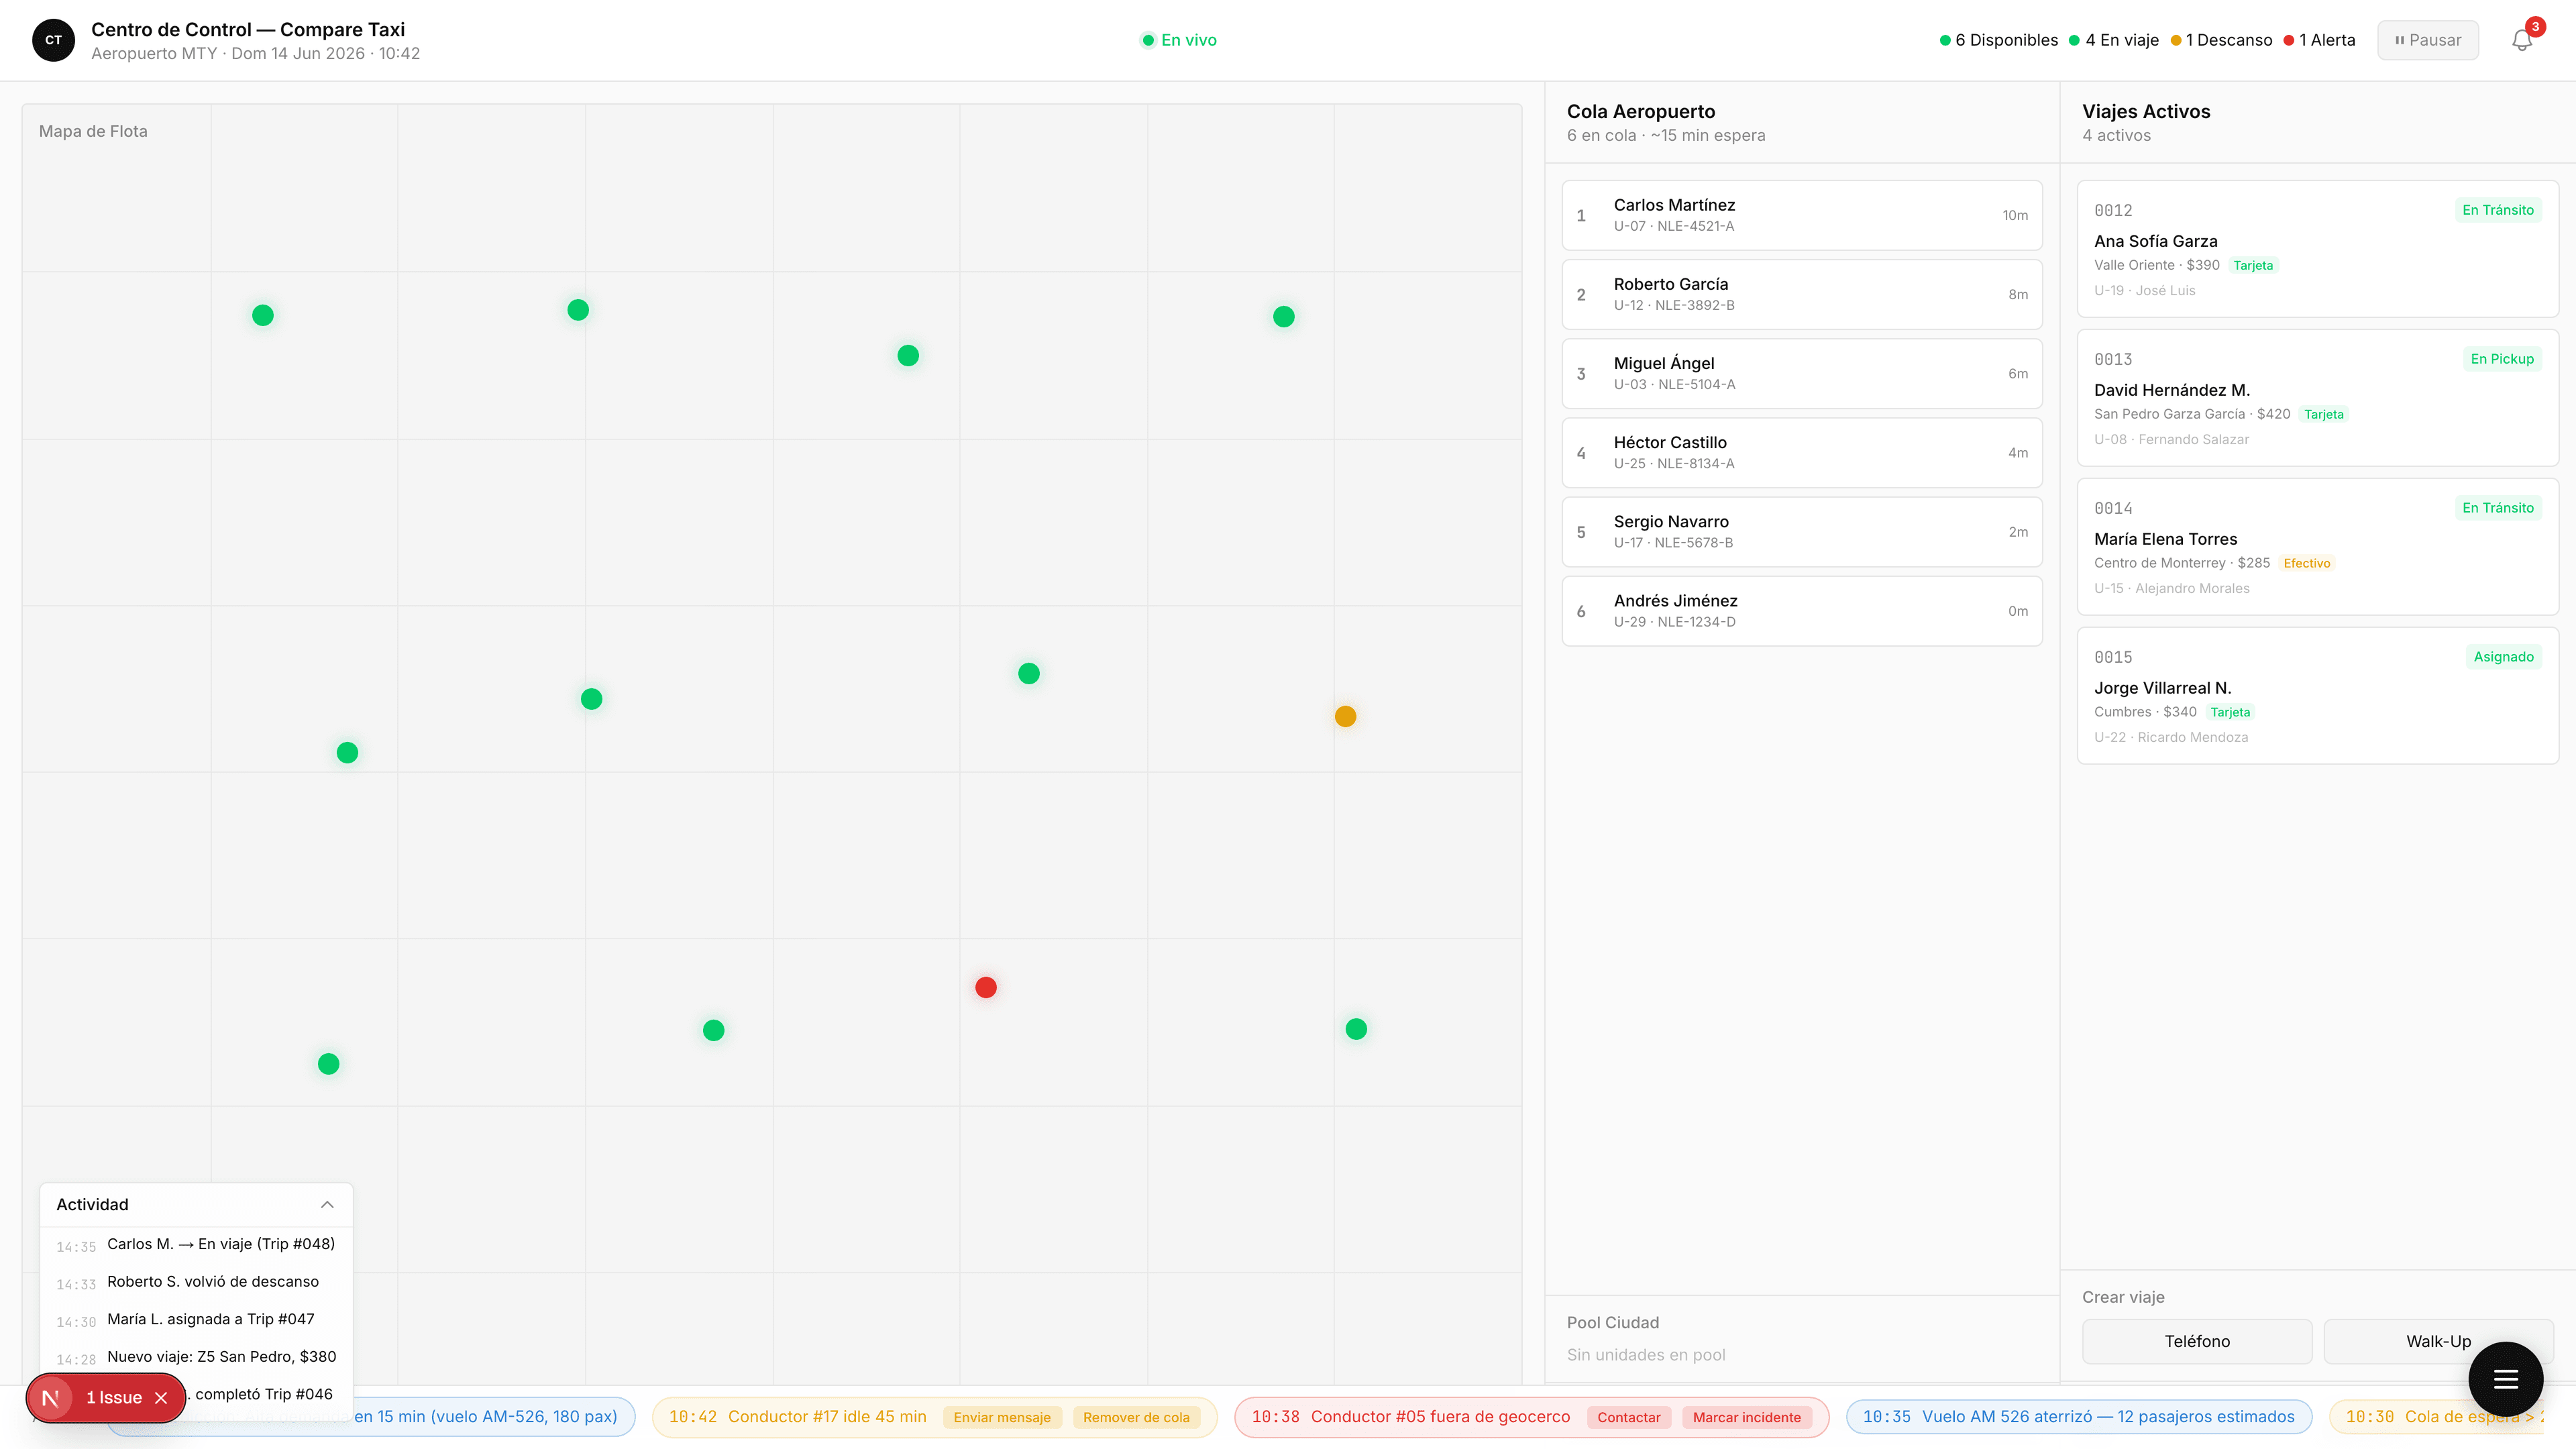2576x1449 pixels.
Task: Click the red N issue icon
Action: tap(50, 1398)
